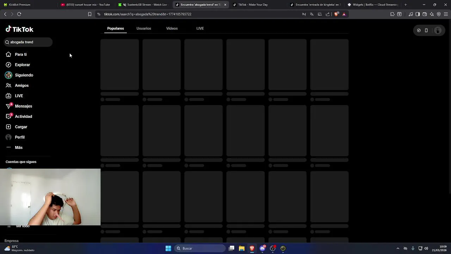
Task: Click the tiktok.com address bar URL
Action: tap(148, 14)
